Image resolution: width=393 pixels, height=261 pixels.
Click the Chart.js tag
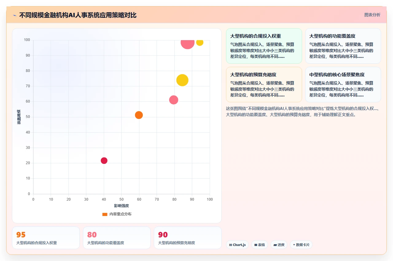pos(237,245)
